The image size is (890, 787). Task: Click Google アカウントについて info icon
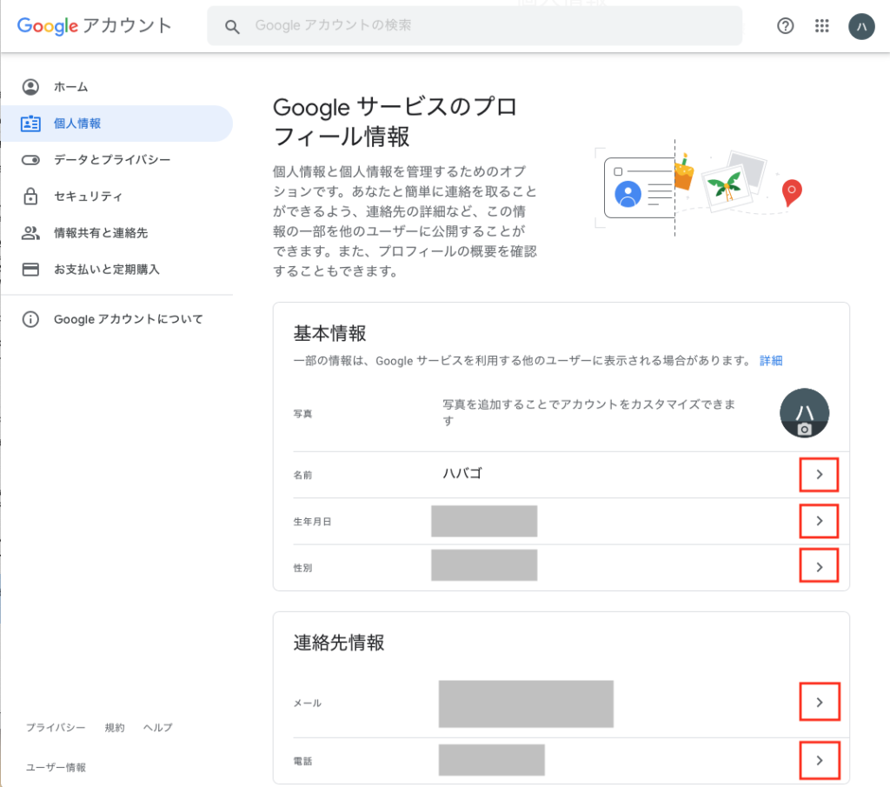[x=30, y=319]
